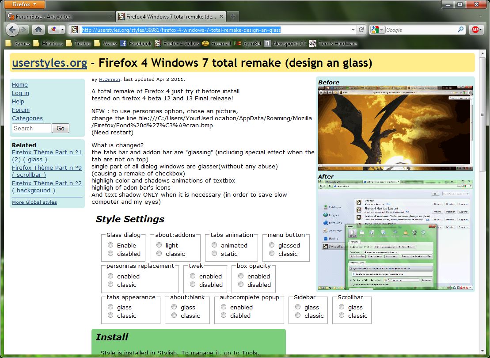Select about:addons light option
The image size is (490, 358).
[159, 245]
